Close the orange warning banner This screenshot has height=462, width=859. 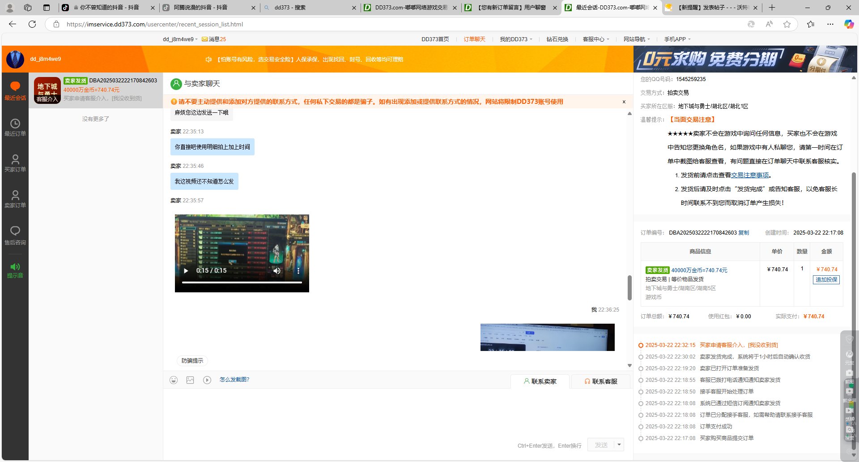624,102
